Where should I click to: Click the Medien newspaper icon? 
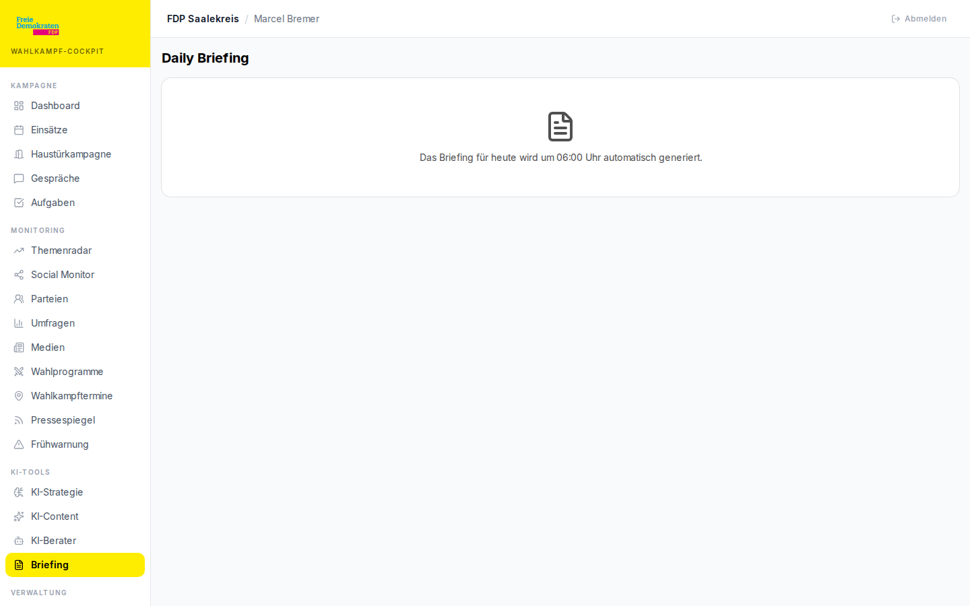click(x=19, y=347)
